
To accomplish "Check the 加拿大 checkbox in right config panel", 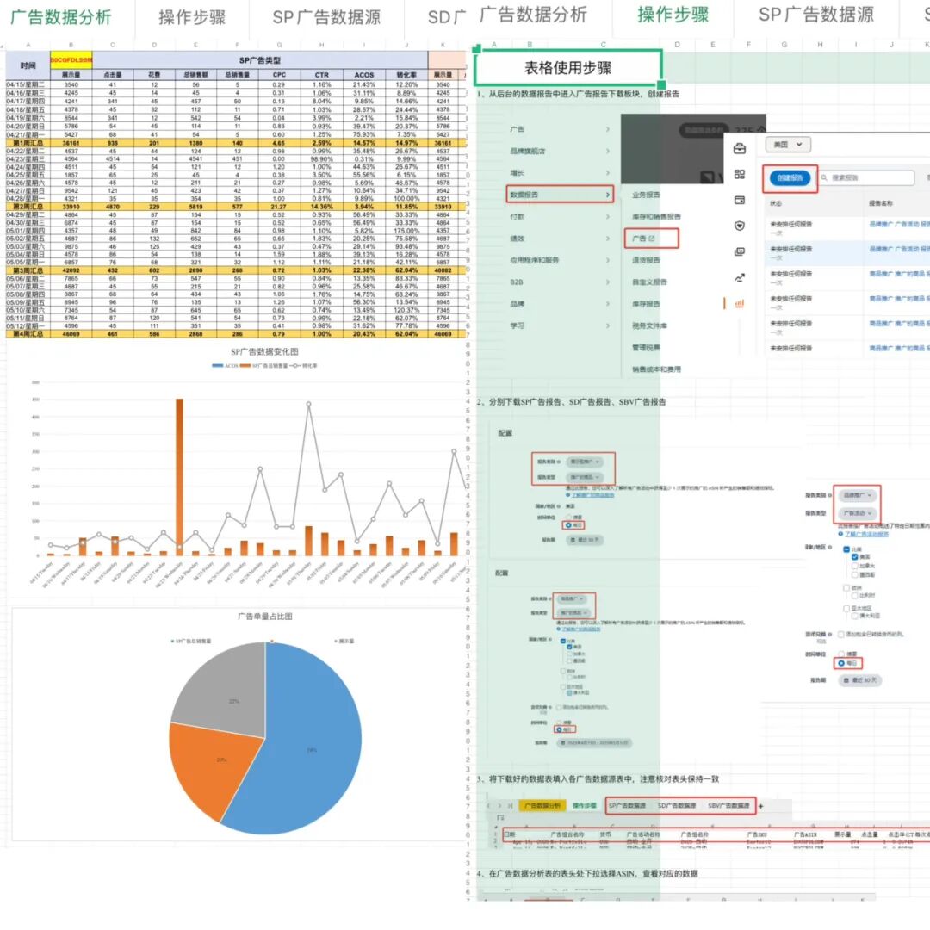I will [852, 567].
